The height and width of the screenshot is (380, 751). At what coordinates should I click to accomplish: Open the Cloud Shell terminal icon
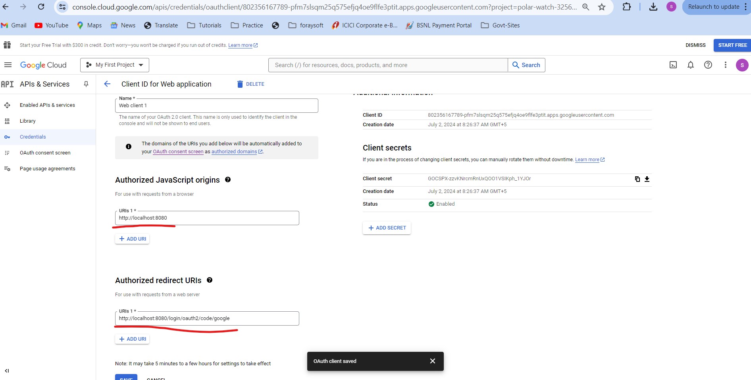673,65
